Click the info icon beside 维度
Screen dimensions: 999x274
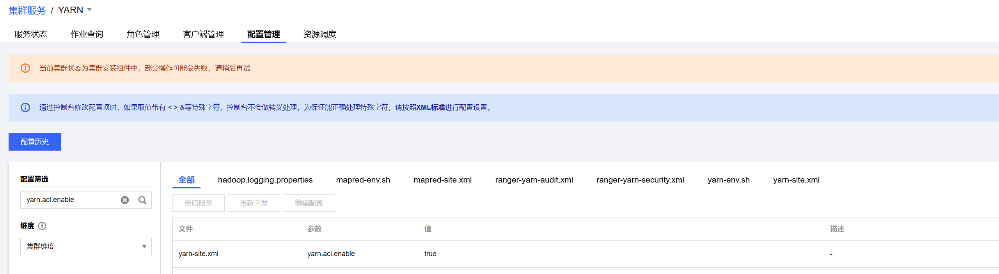(42, 226)
